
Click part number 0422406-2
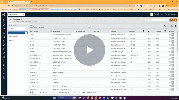[34, 66]
